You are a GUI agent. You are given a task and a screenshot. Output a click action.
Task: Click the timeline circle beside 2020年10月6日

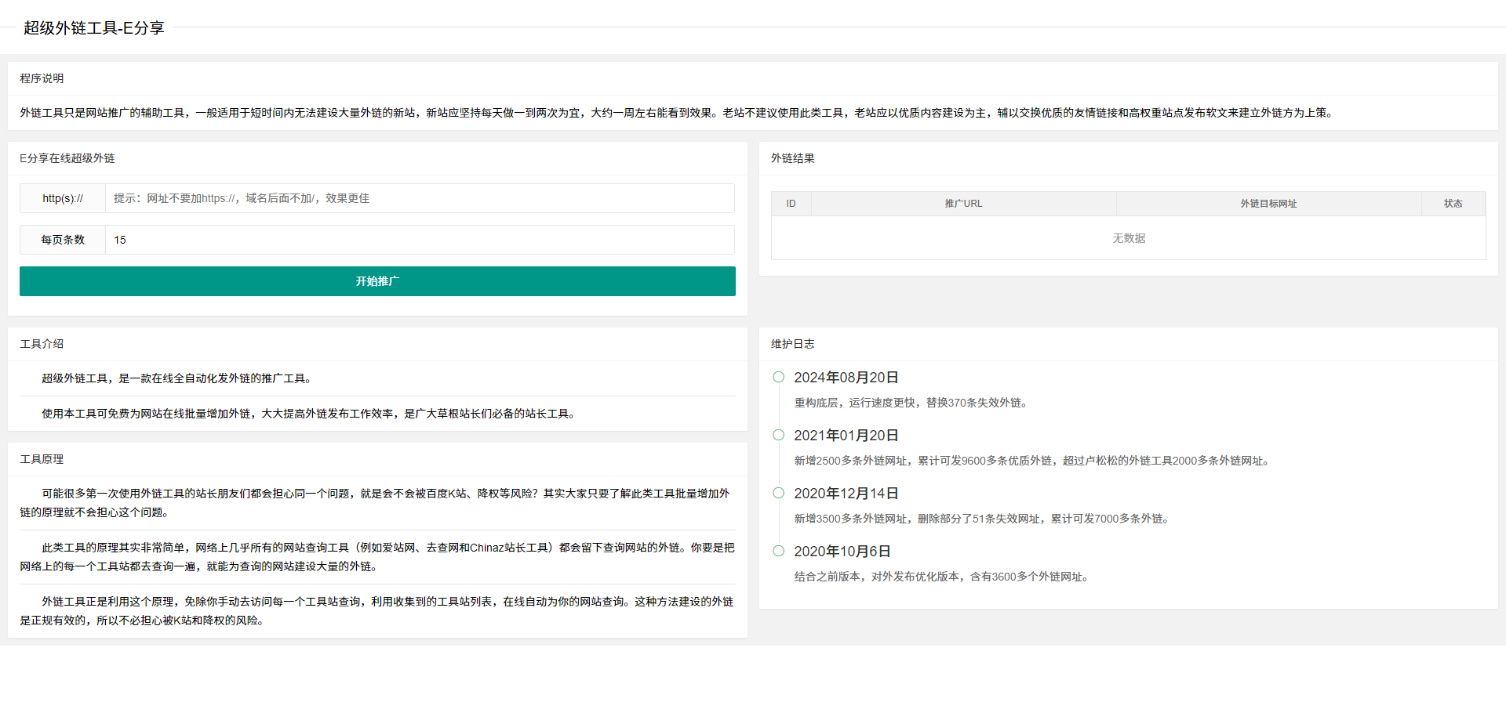pos(778,551)
